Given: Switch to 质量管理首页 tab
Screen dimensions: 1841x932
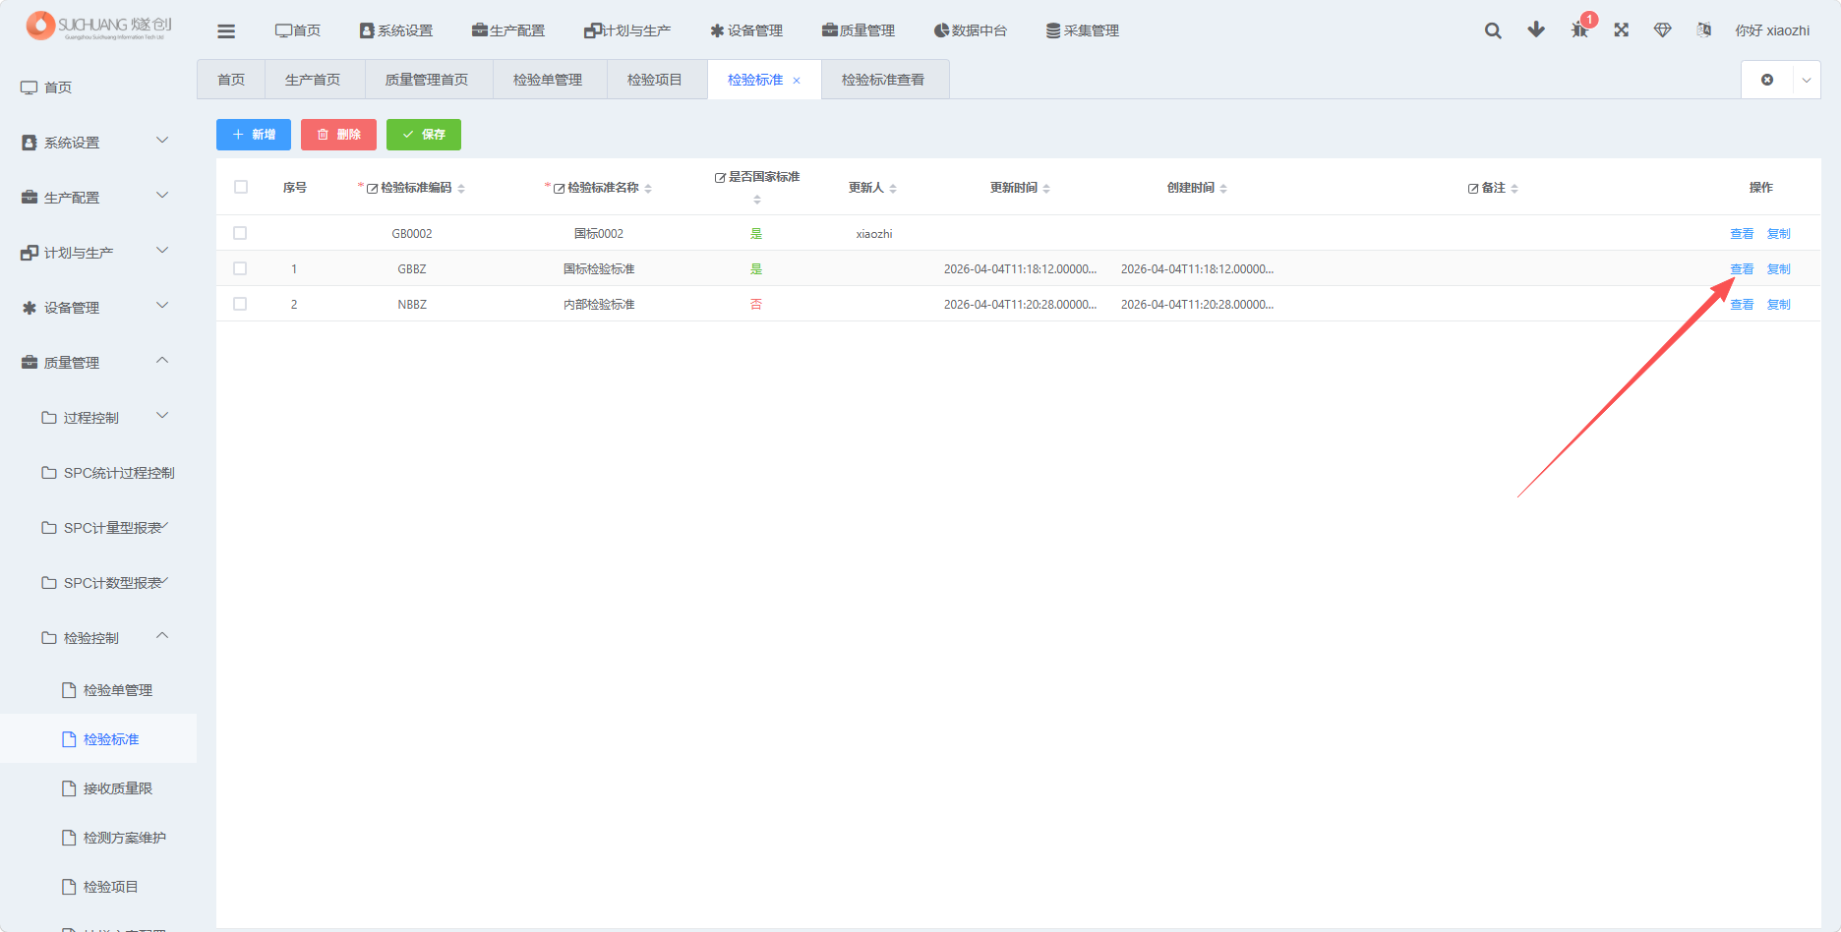Looking at the screenshot, I should click(x=427, y=80).
